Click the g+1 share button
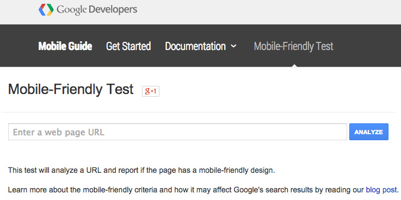Image resolution: width=401 pixels, height=200 pixels. pos(151,91)
